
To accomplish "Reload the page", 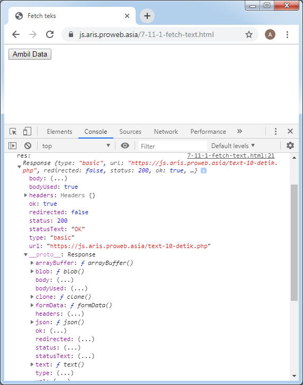I will [50, 34].
